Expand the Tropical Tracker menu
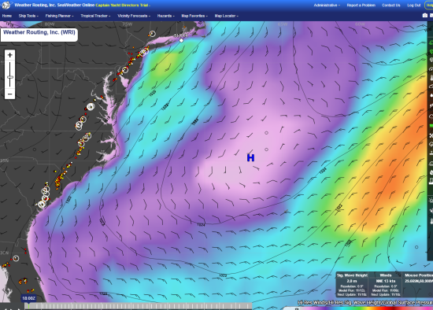 [95, 16]
